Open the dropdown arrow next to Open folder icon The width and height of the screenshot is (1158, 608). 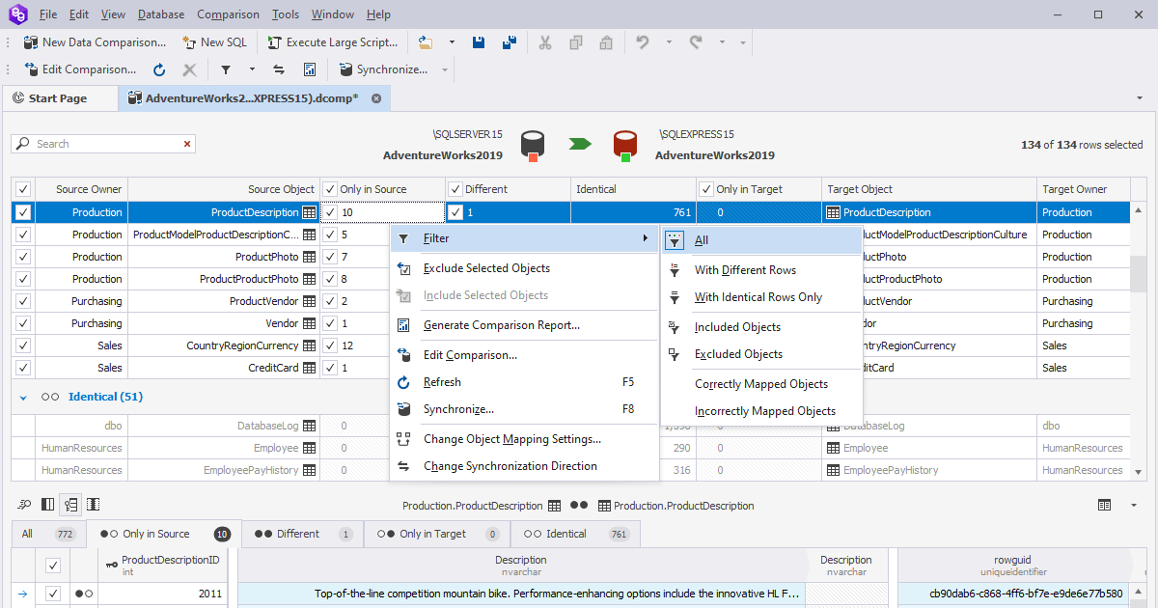click(452, 42)
